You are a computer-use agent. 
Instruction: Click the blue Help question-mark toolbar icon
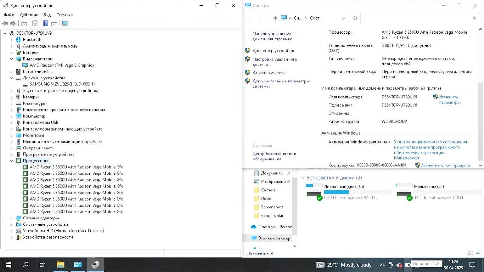point(46,23)
